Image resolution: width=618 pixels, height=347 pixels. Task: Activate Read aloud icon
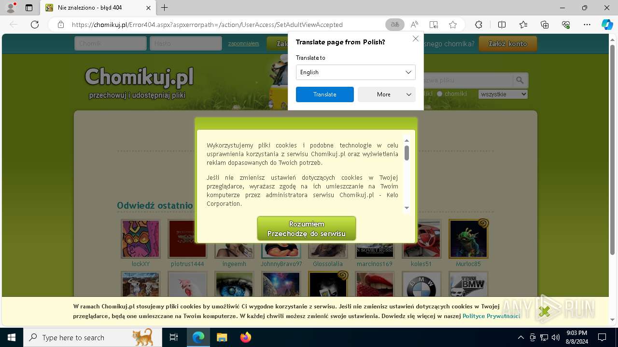(414, 25)
